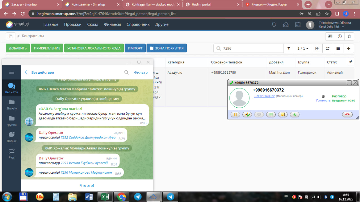The image size is (360, 202).
Task: Open the Справочник menu
Action: (x=138, y=24)
